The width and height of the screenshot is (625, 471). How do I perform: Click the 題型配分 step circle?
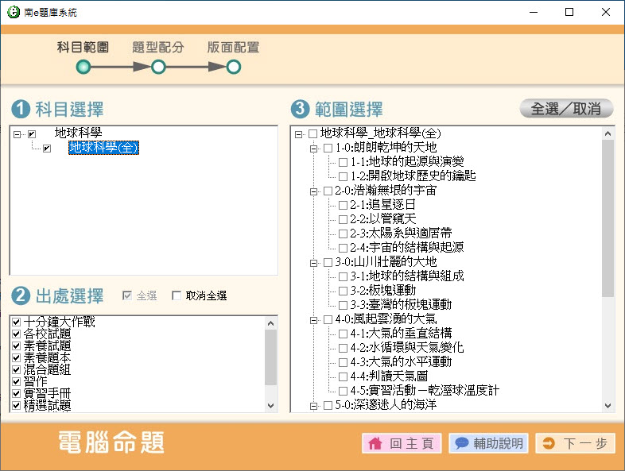[x=158, y=68]
